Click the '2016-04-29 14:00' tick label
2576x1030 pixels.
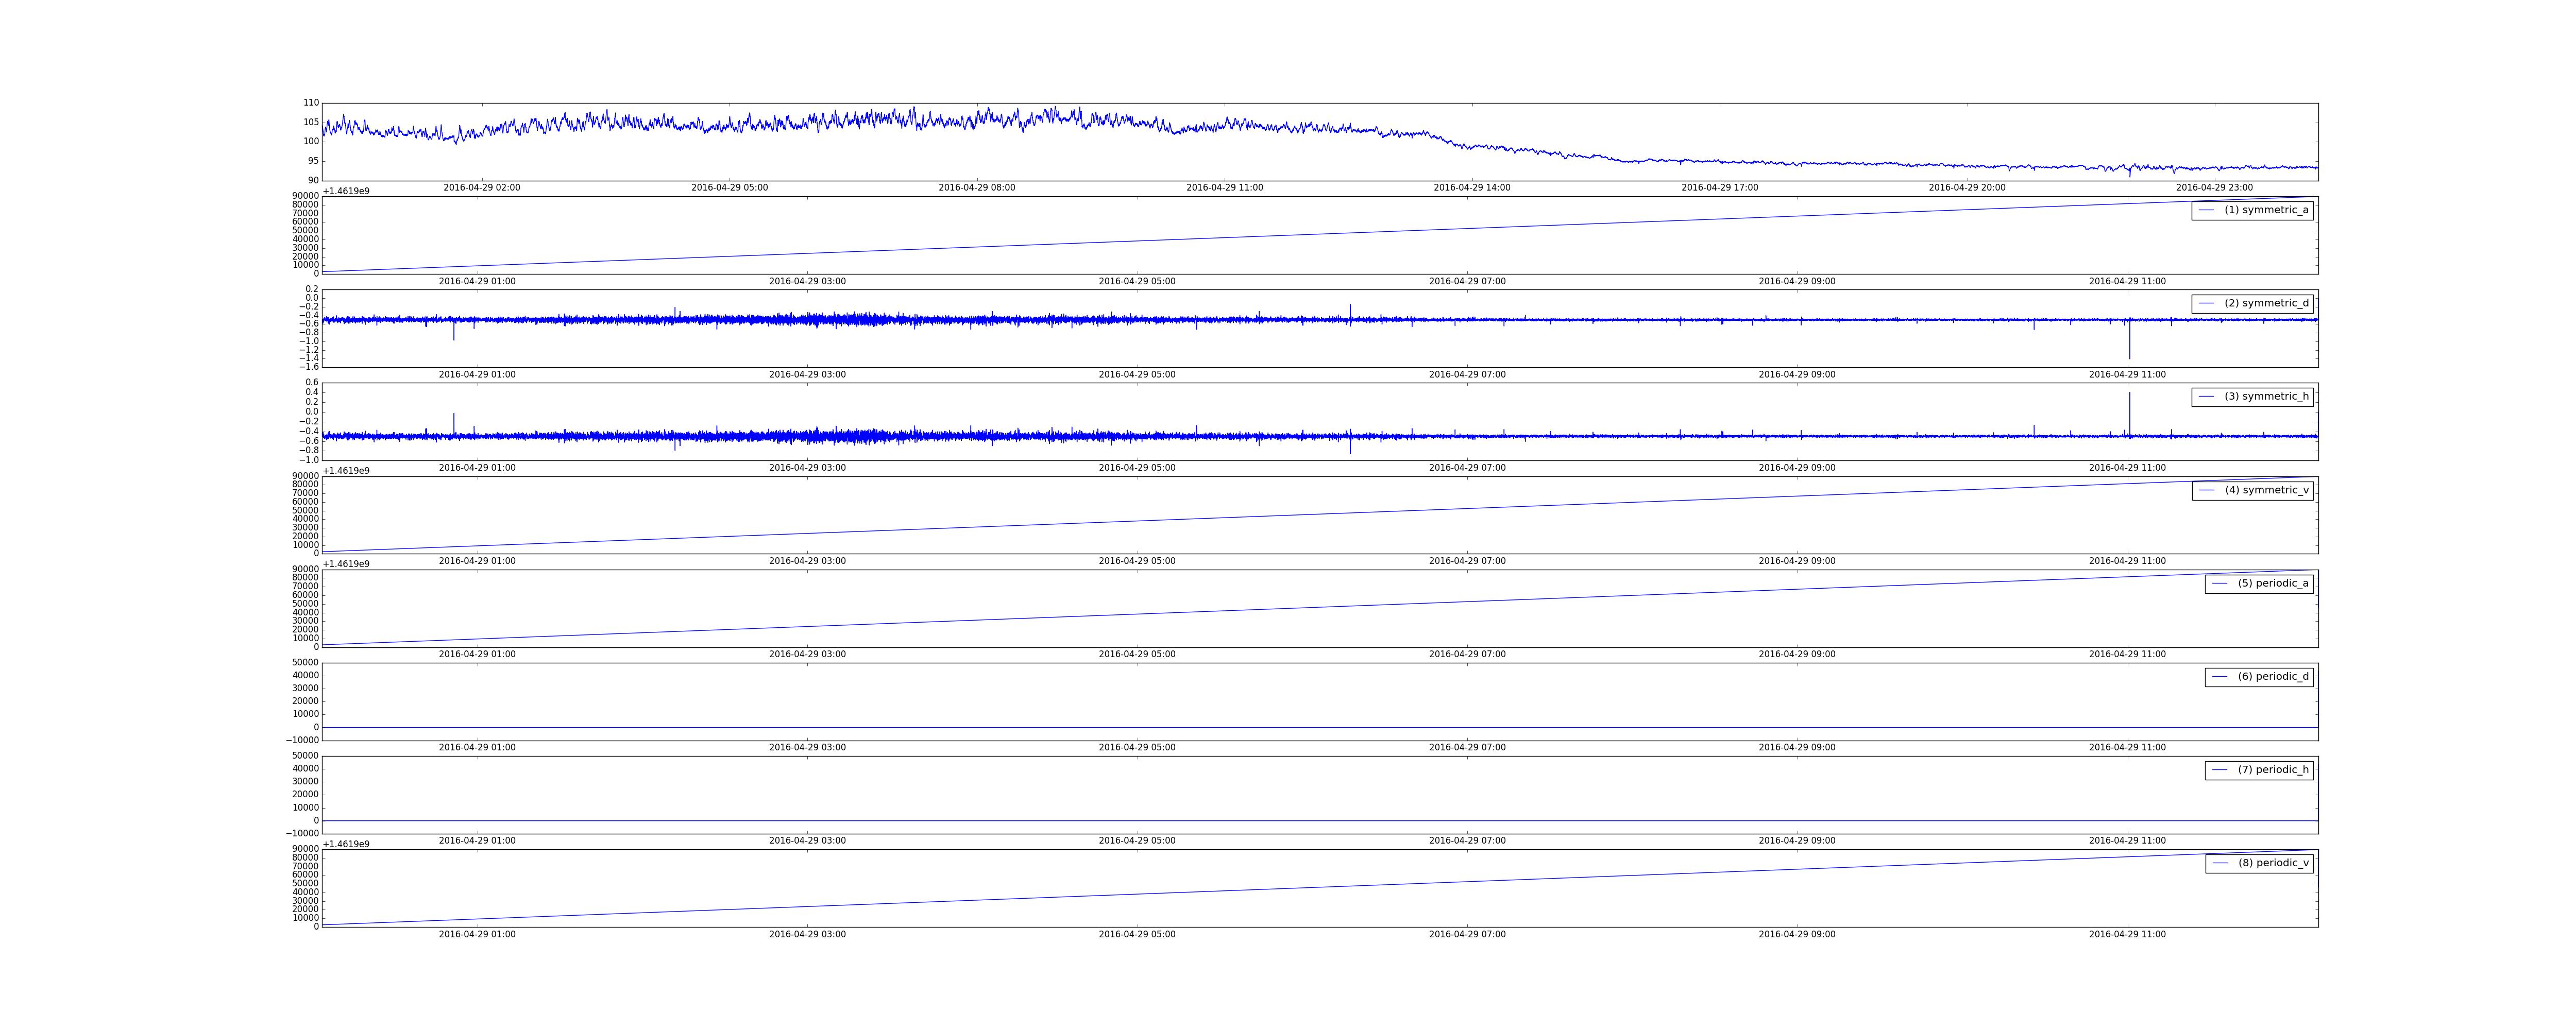[x=1472, y=188]
